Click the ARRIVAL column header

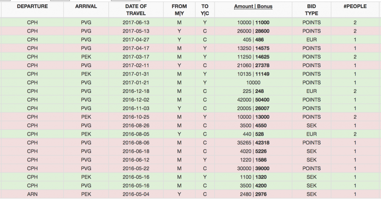86,7
